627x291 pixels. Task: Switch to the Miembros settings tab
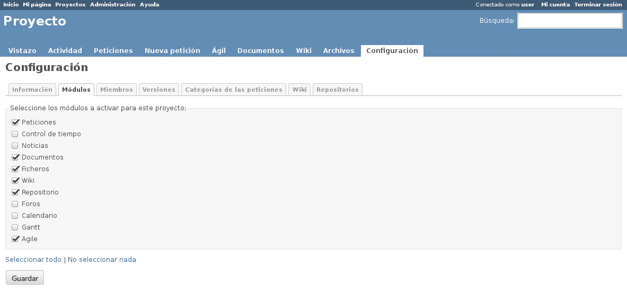point(116,90)
